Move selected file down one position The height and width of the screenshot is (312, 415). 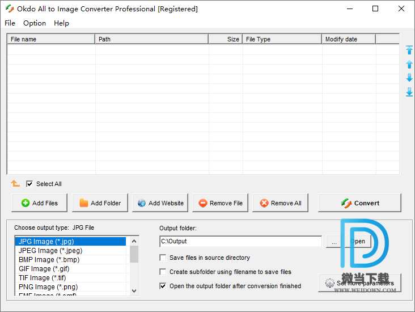click(409, 78)
